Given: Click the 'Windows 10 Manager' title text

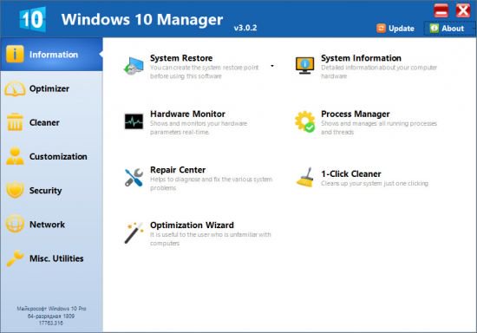Looking at the screenshot, I should (142, 19).
